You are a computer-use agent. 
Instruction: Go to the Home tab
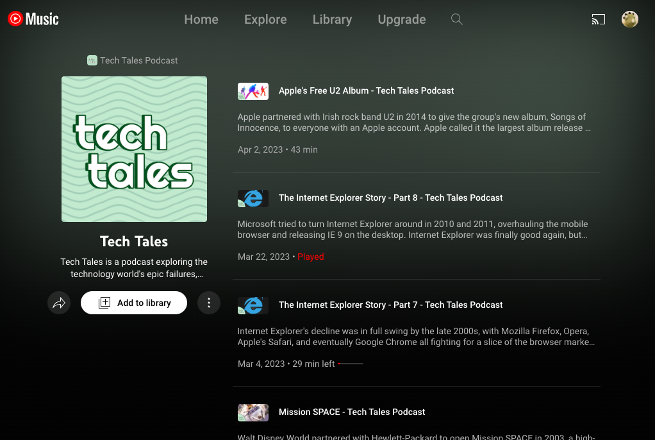point(201,19)
